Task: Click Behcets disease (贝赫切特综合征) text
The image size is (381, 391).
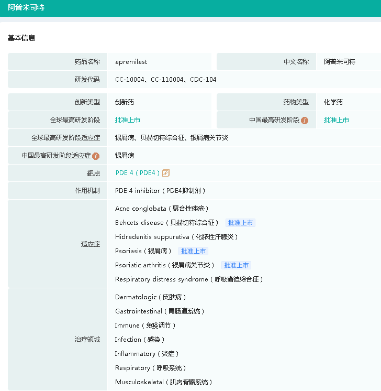Action: (x=166, y=223)
